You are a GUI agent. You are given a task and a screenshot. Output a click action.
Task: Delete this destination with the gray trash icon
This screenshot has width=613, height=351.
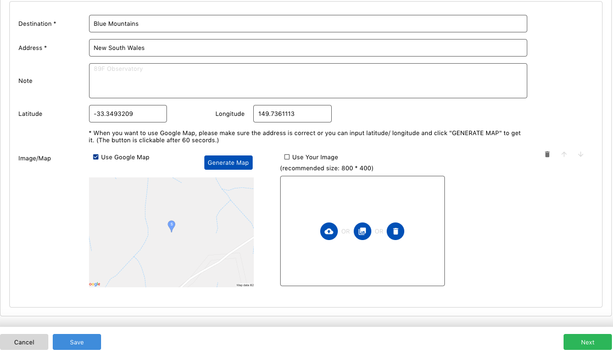click(x=547, y=154)
